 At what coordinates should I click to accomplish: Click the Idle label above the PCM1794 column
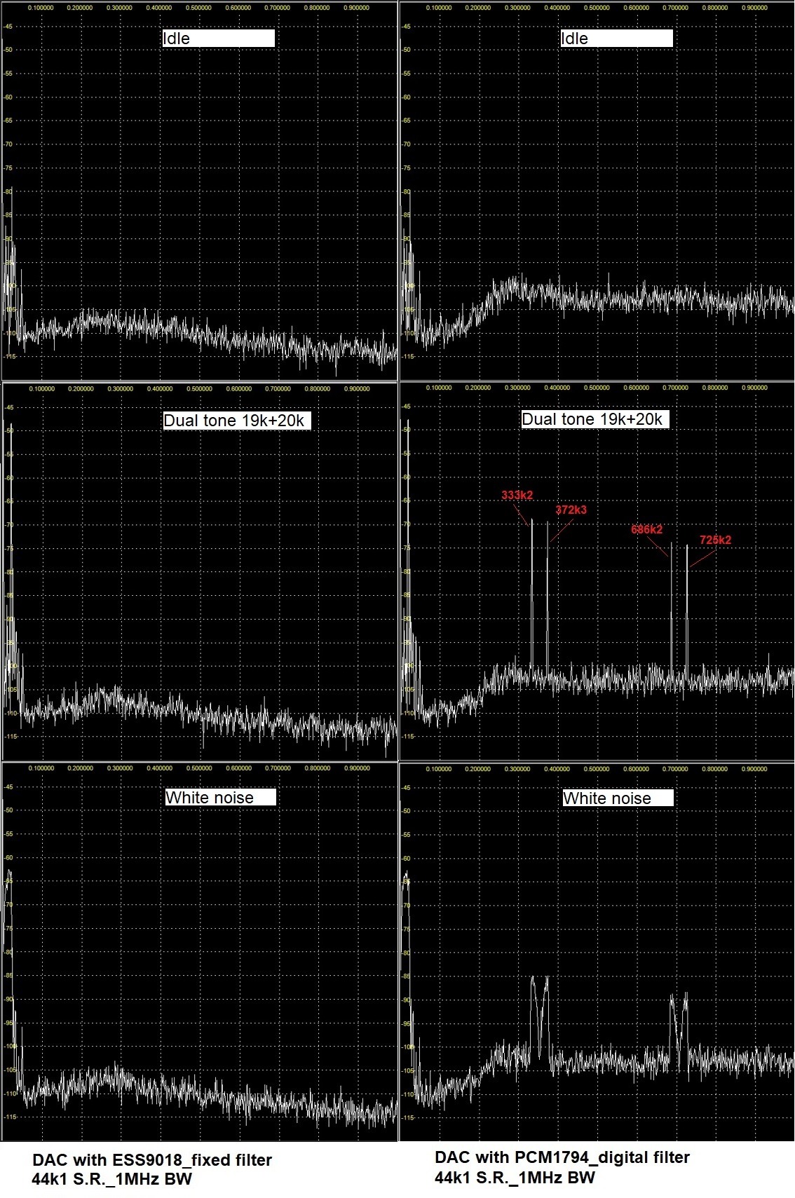(x=616, y=38)
